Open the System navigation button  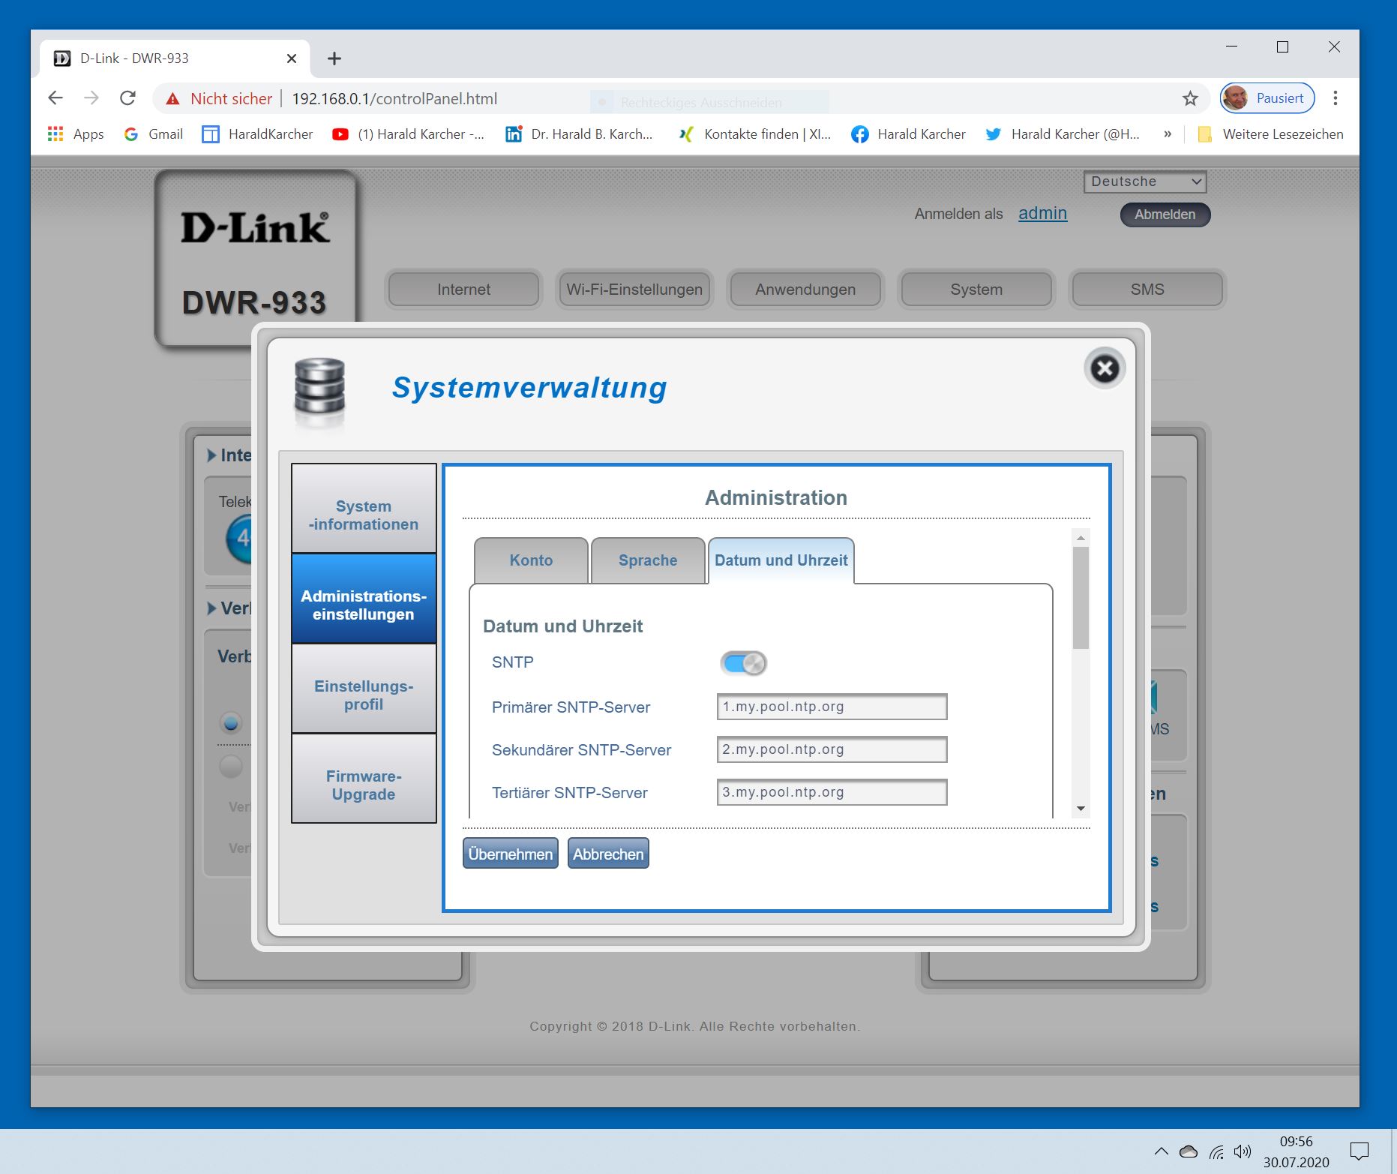pyautogui.click(x=976, y=290)
